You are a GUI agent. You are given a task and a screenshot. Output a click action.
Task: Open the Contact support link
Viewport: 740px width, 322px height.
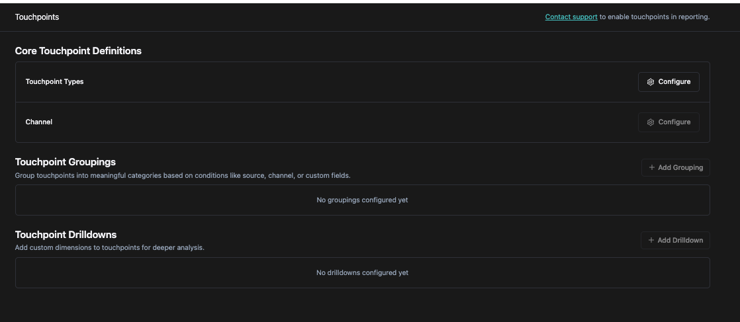point(571,17)
